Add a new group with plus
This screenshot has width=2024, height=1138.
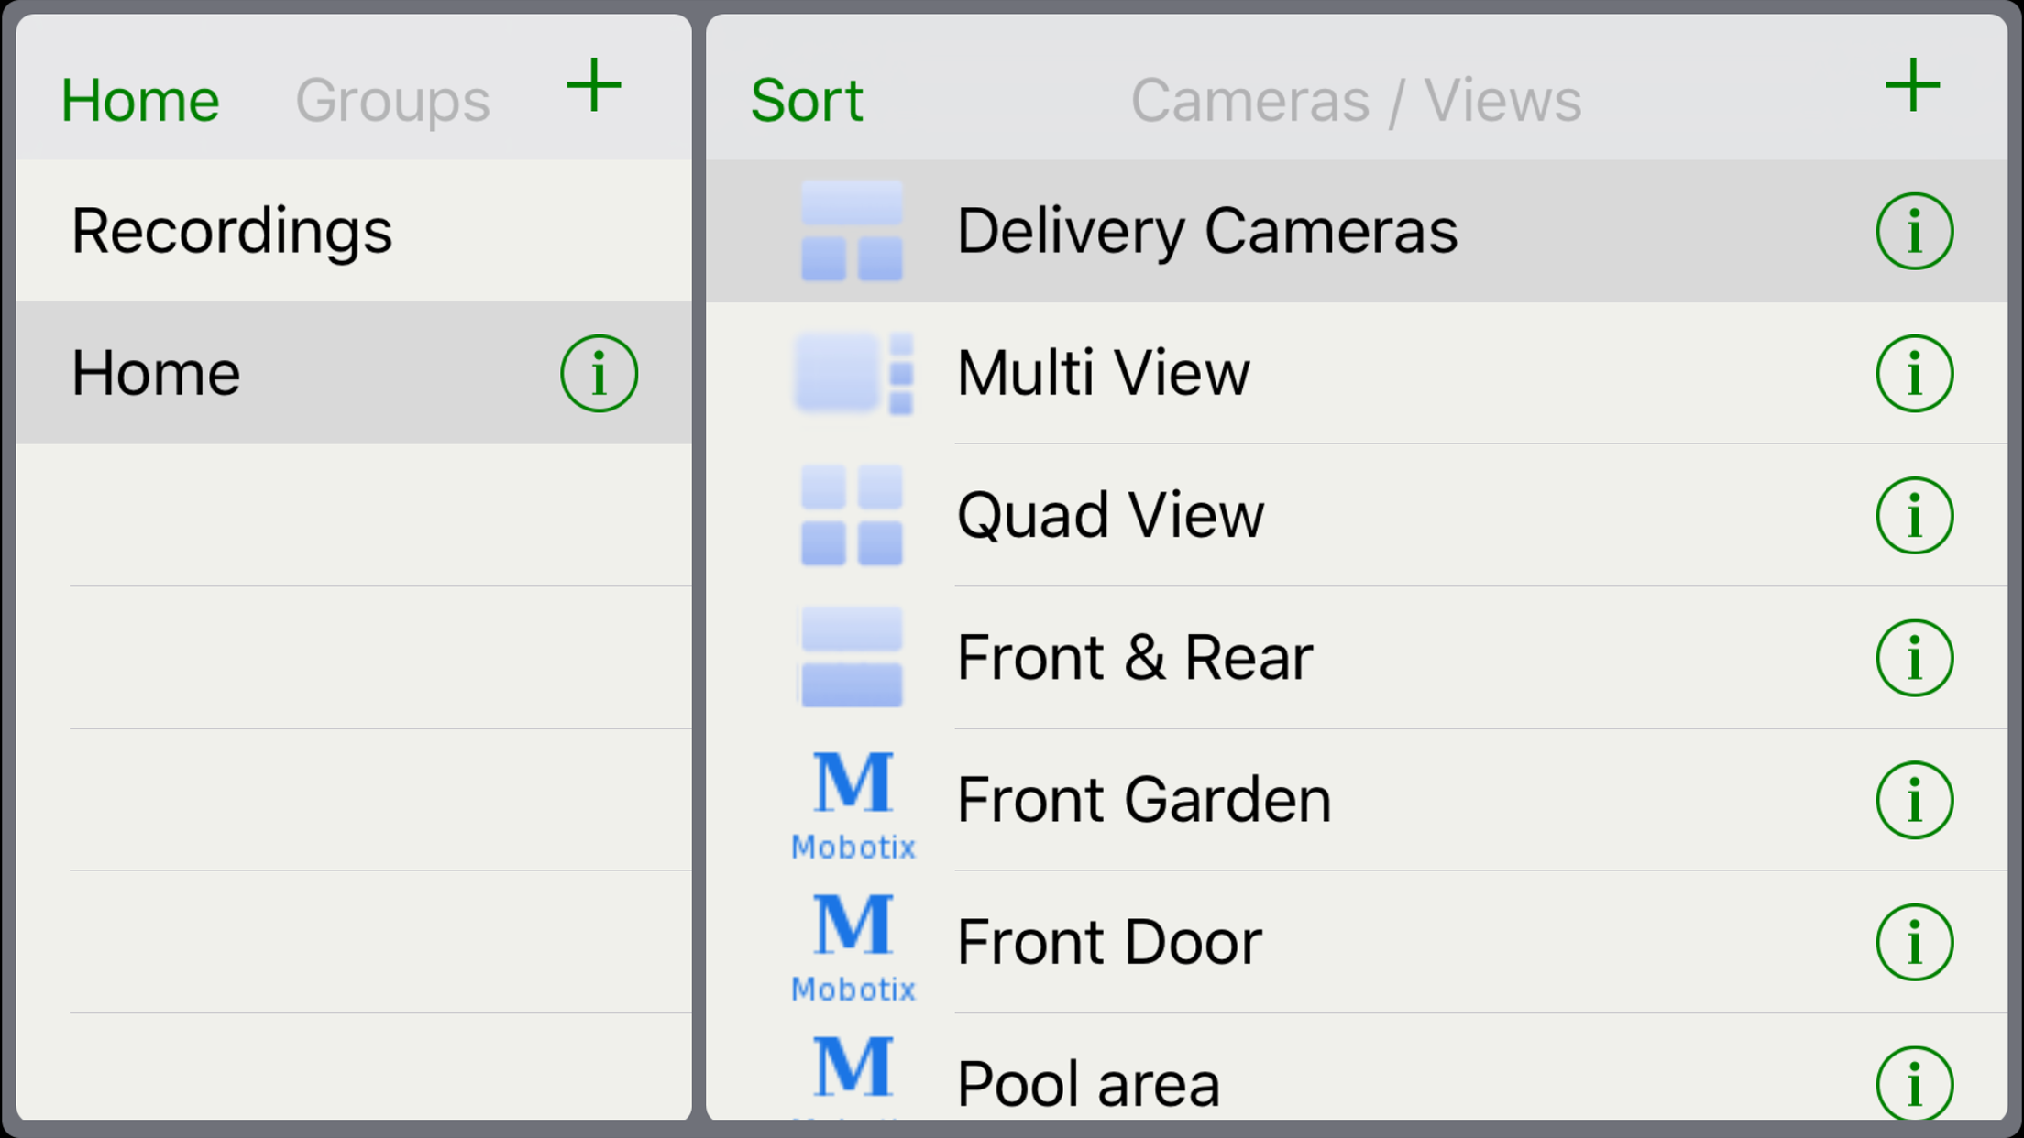coord(594,87)
